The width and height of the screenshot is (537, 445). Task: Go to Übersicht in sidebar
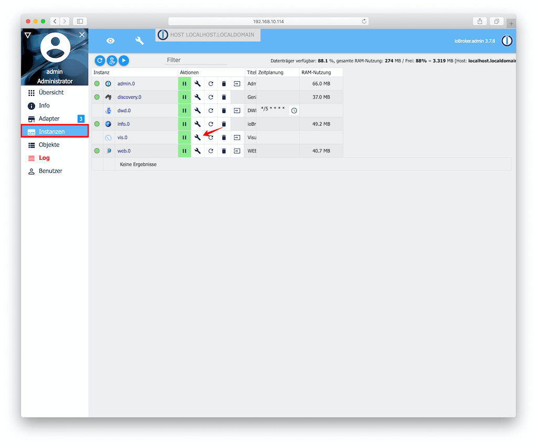click(55, 93)
